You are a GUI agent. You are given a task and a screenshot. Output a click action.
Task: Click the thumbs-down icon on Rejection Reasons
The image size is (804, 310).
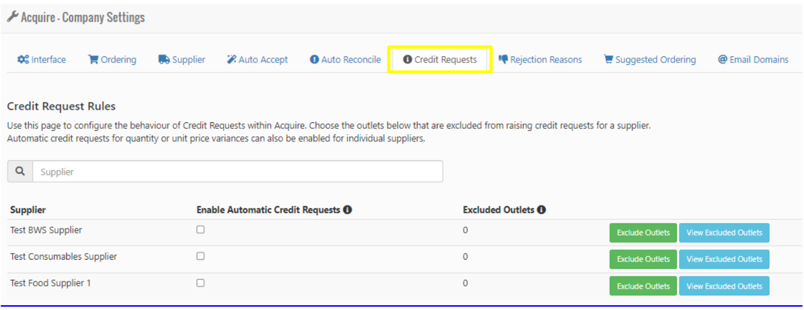[x=503, y=59]
